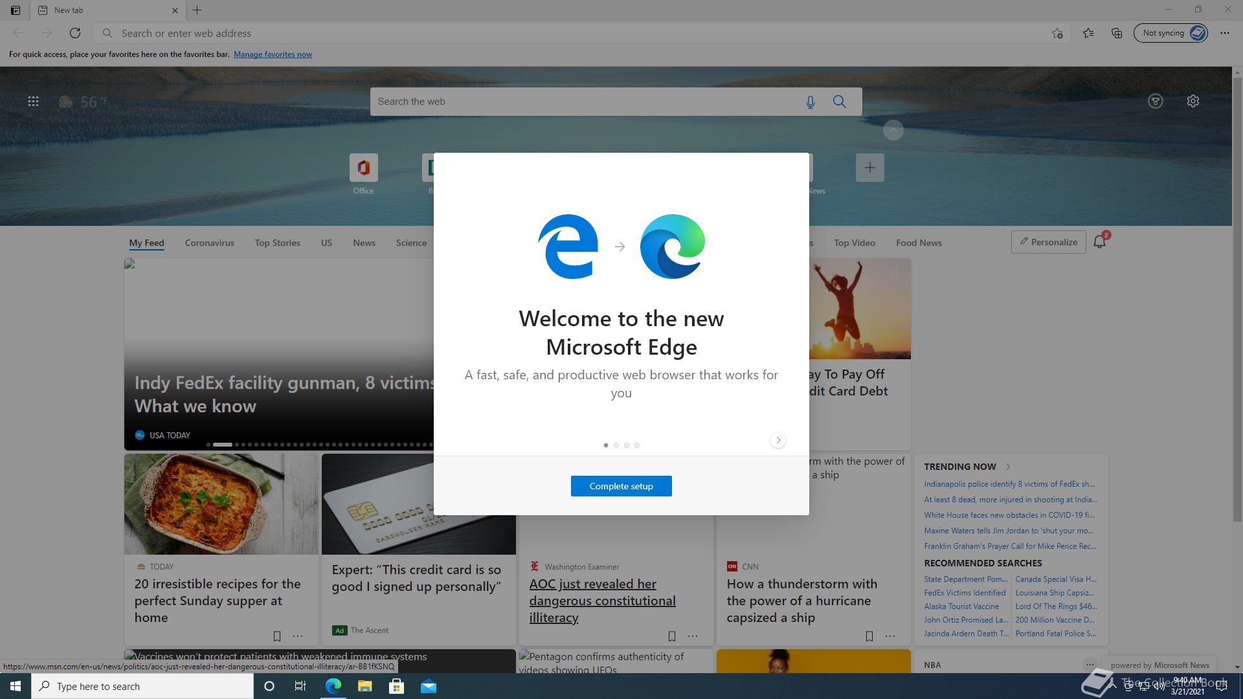
Task: Select the second page dot in welcome dialog
Action: [x=616, y=445]
